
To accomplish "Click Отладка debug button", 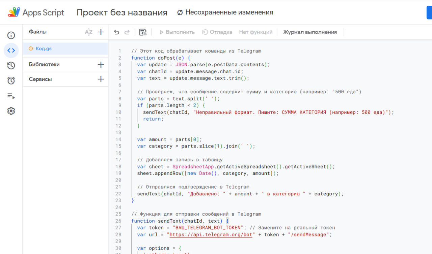I will pos(217,32).
